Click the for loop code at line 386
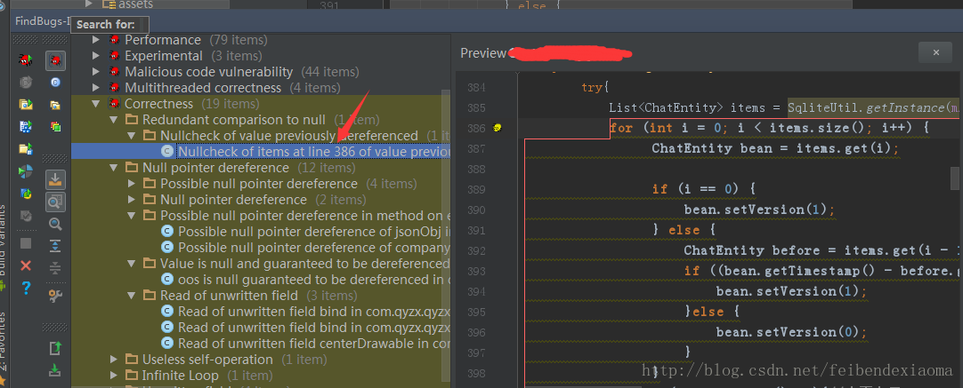 click(769, 128)
